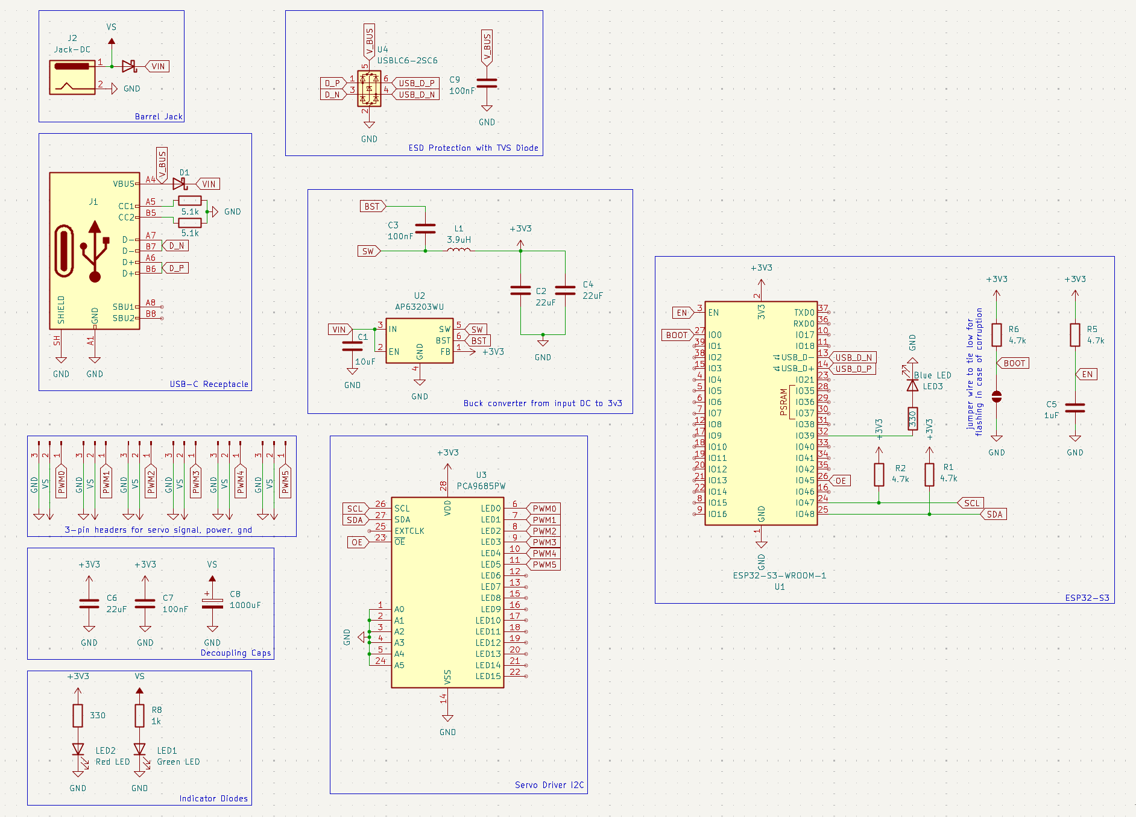This screenshot has width=1136, height=817.
Task: Click the V_BUS label above capacitor C9
Action: click(487, 48)
